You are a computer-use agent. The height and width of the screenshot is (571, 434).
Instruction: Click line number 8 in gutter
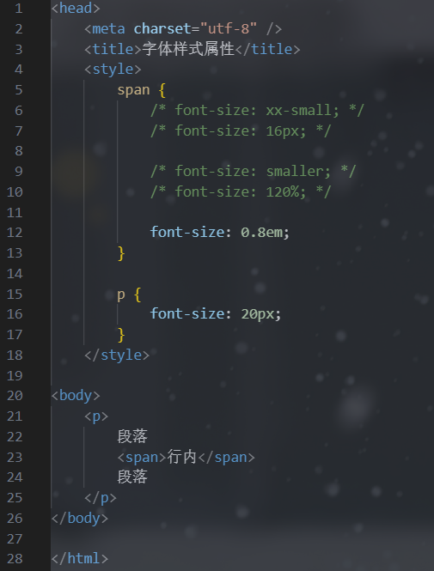(19, 151)
